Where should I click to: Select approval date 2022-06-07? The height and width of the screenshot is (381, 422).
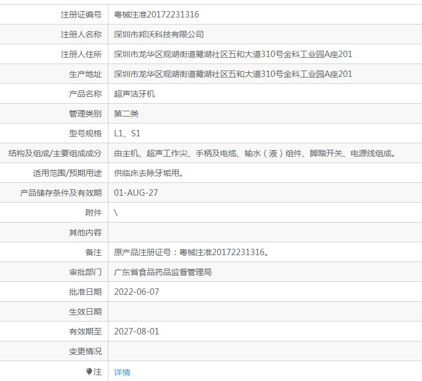click(136, 292)
